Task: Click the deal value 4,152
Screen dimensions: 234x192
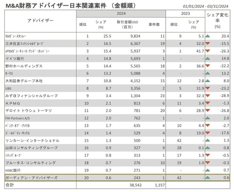Action: point(135,81)
